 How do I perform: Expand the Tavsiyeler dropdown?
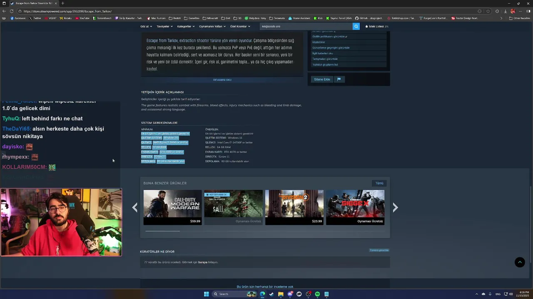pos(164,26)
